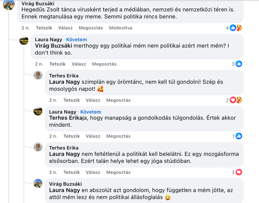
Task: Click like reaction icon on 'I don't think so' comment
Action: pos(239,64)
